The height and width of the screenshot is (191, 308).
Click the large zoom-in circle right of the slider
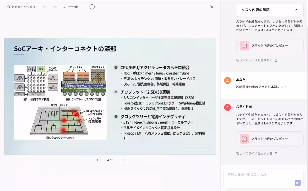(x=92, y=7)
